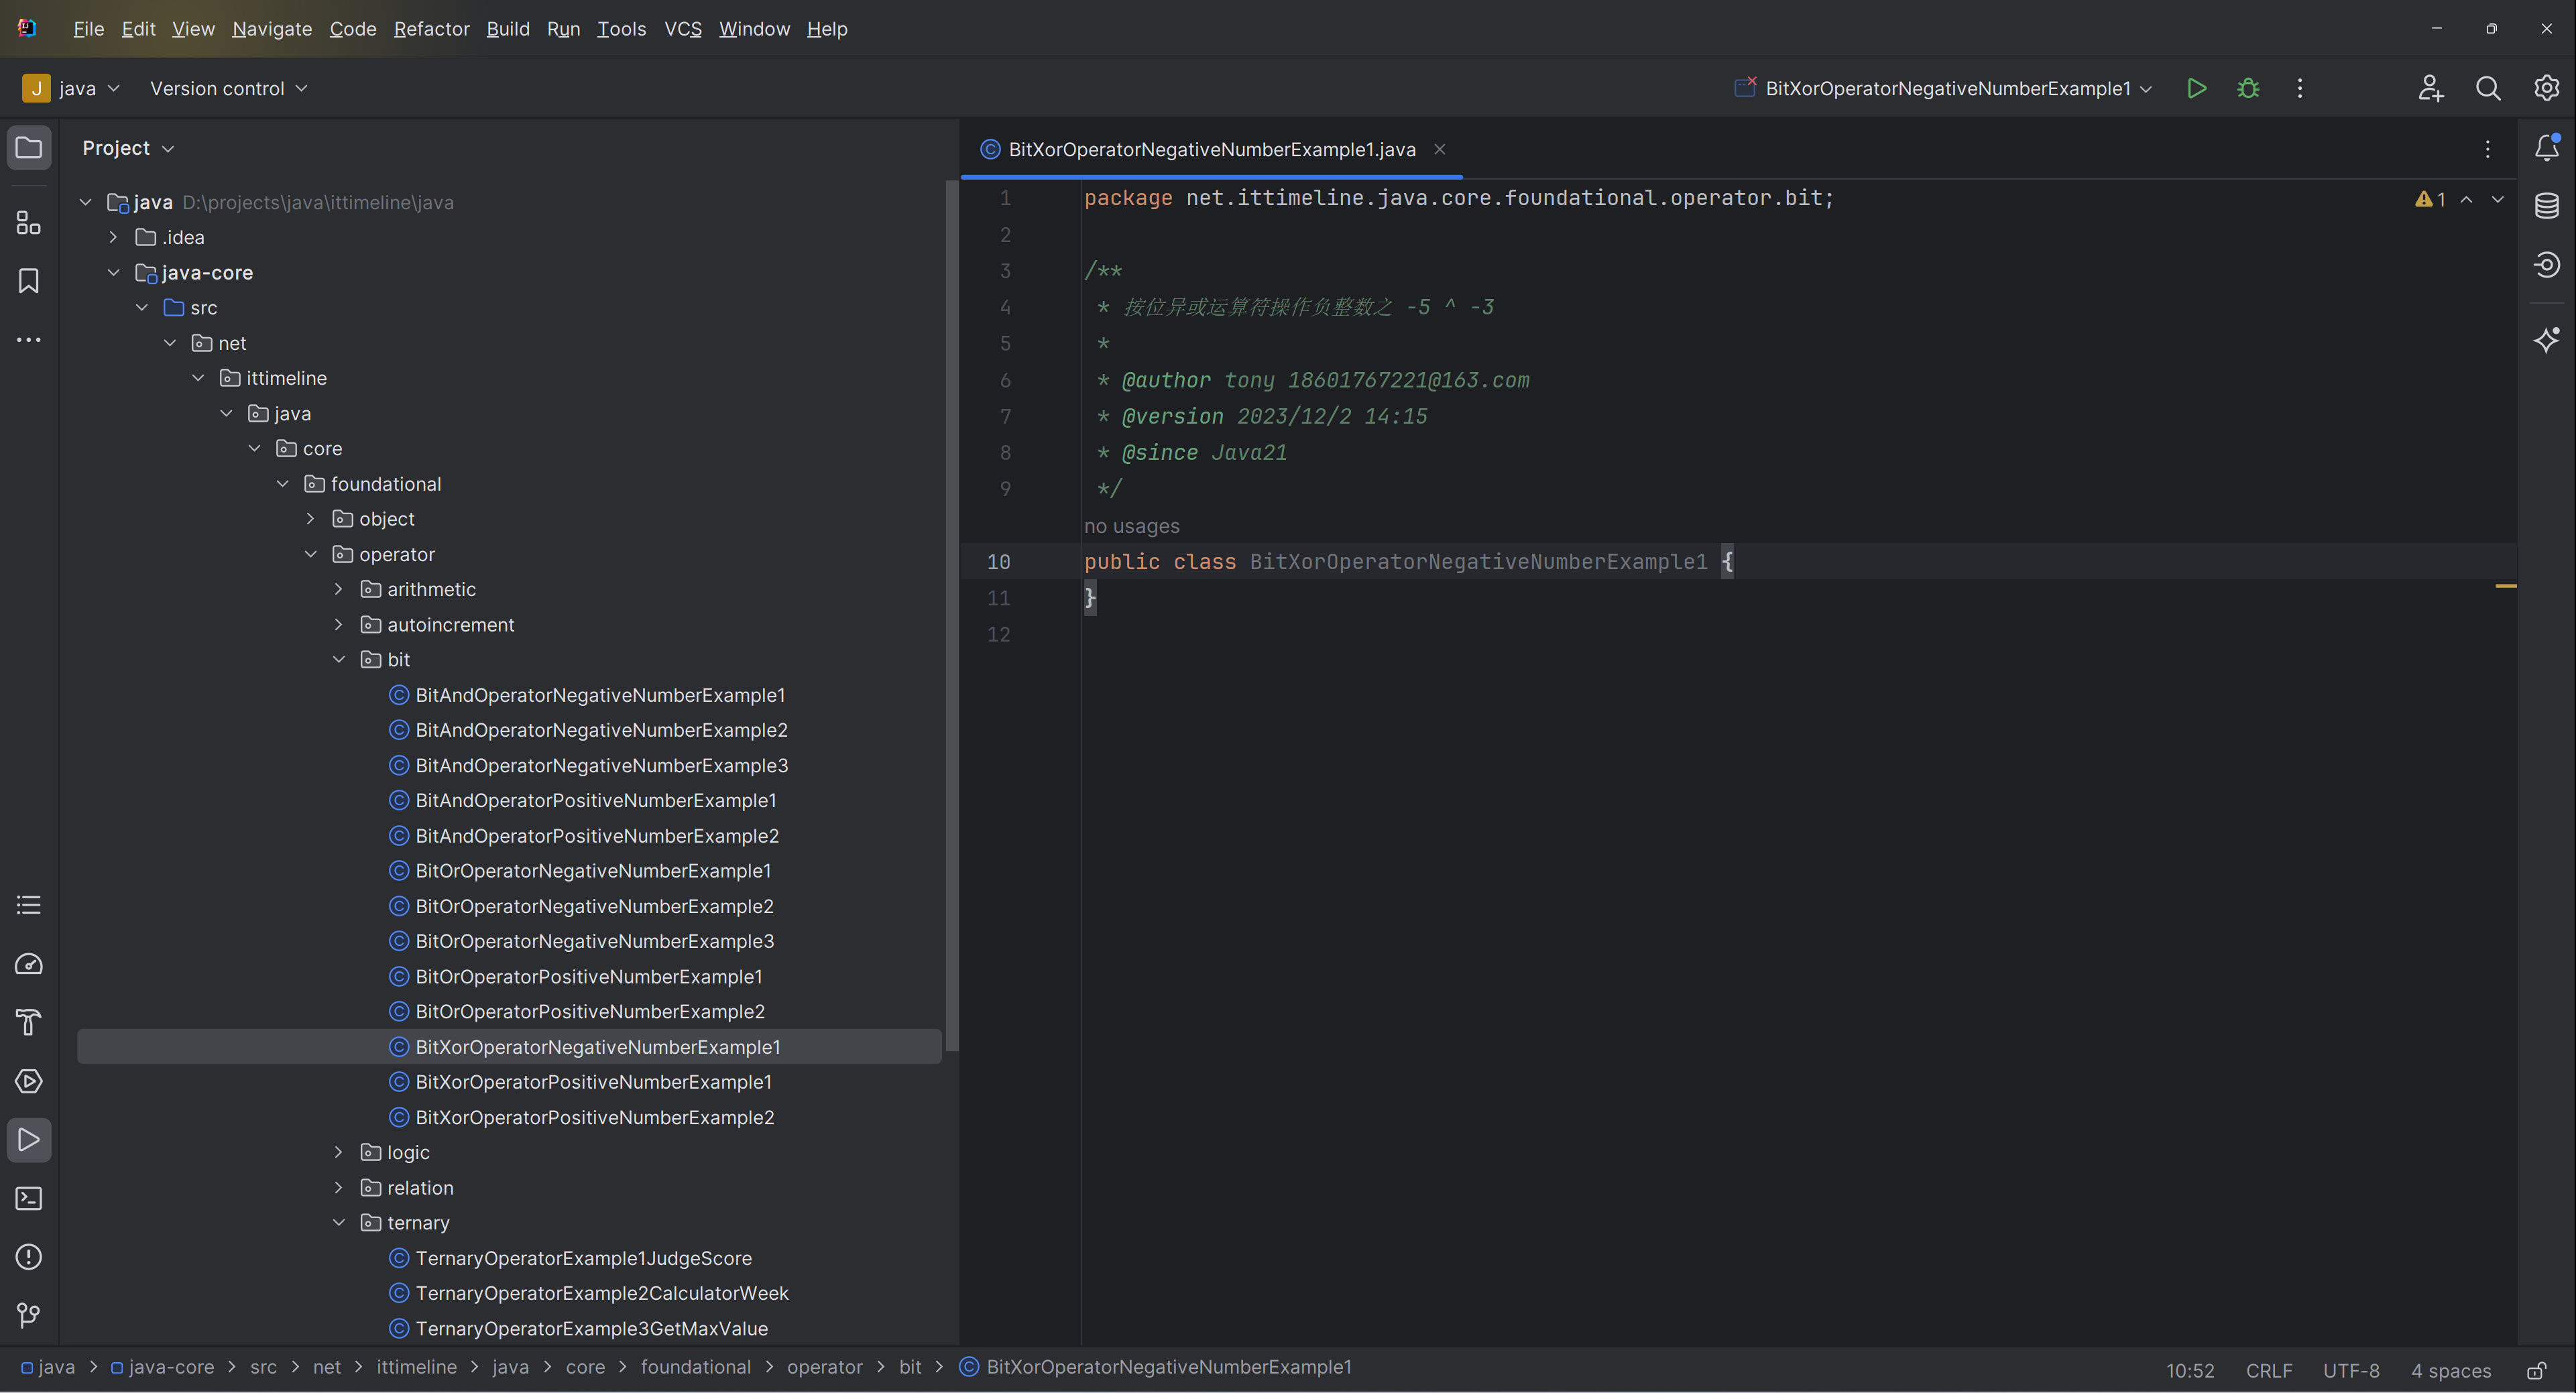Viewport: 2576px width, 1393px height.
Task: Open the Git tool window icon
Action: tap(29, 1315)
